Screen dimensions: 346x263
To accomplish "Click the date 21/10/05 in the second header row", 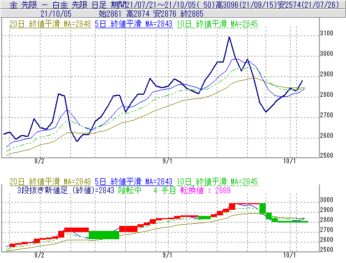I will [56, 14].
